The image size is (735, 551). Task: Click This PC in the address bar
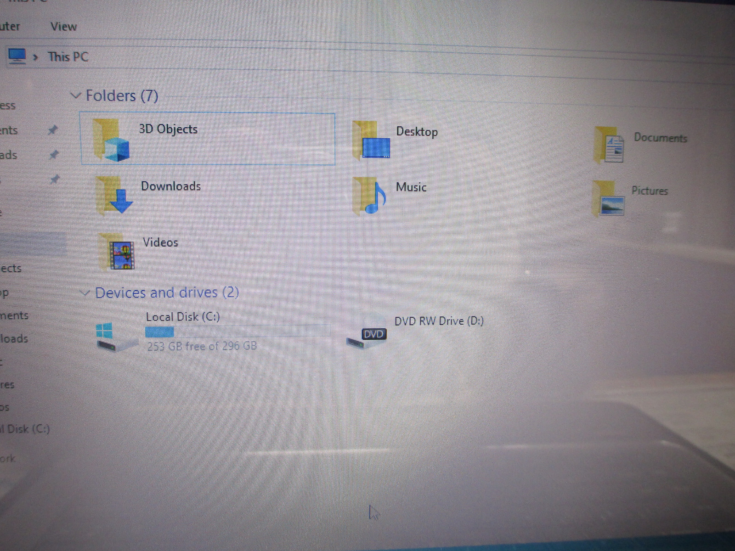point(68,57)
